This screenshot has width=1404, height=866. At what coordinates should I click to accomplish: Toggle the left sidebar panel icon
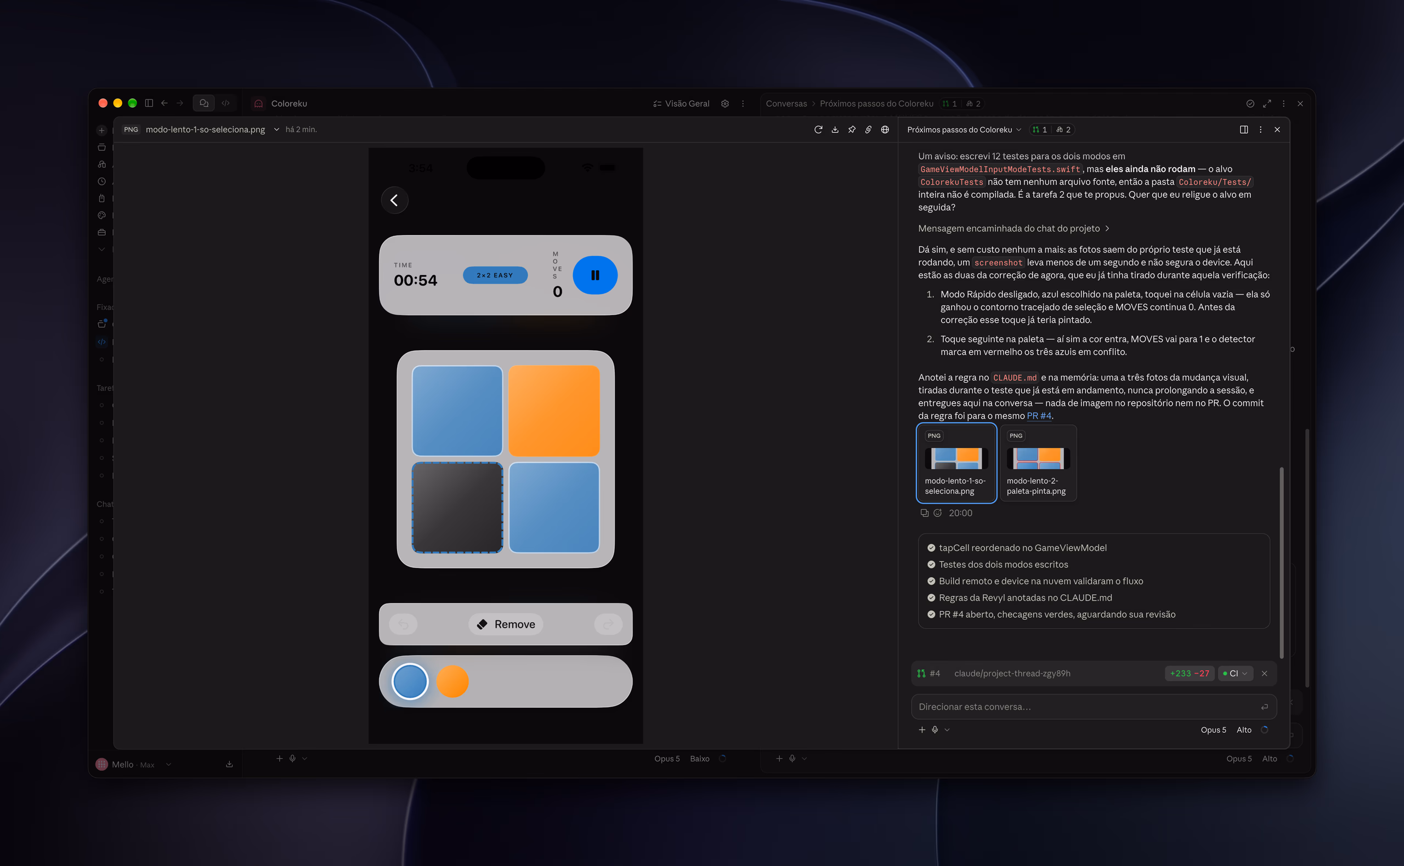point(149,103)
